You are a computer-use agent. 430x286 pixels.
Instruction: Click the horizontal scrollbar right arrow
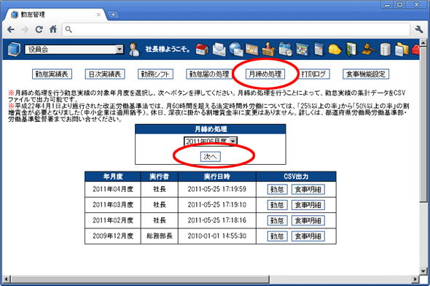click(415, 279)
